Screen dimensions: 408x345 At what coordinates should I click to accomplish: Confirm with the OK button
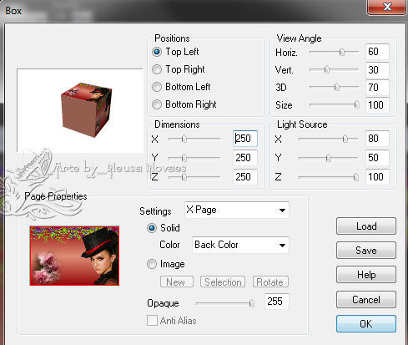point(366,323)
